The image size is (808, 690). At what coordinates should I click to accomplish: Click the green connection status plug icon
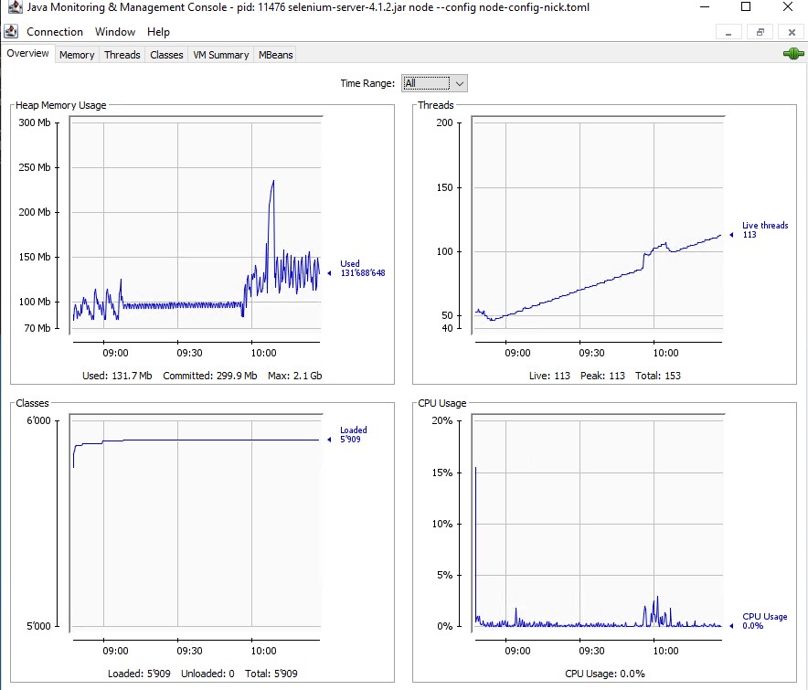794,54
